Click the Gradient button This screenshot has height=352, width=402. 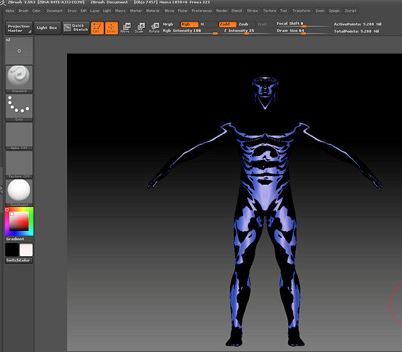point(15,239)
